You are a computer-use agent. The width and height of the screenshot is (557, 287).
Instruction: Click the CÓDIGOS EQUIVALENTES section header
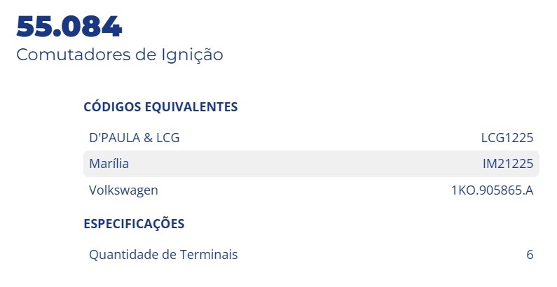point(160,107)
